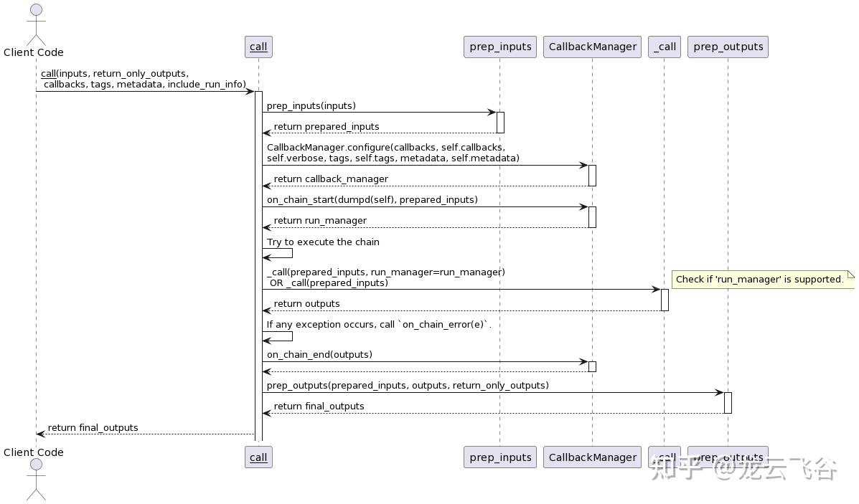Click the 'CallbackManager.configure(callbacks, self.callbacks,' message text
Screen dimensions: 859x504
tap(386, 148)
